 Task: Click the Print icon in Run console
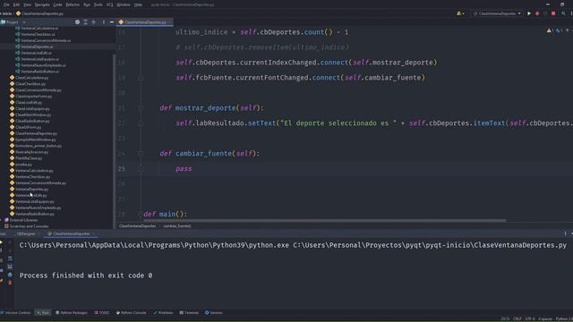(x=10, y=275)
